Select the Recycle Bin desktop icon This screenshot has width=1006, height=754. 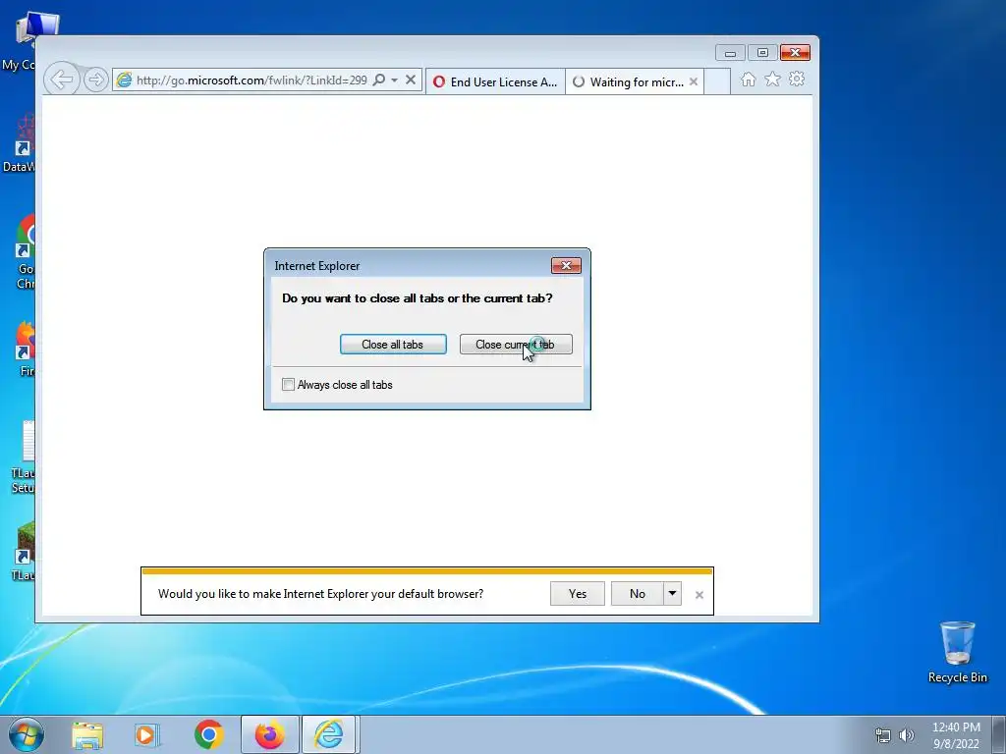[x=957, y=652]
